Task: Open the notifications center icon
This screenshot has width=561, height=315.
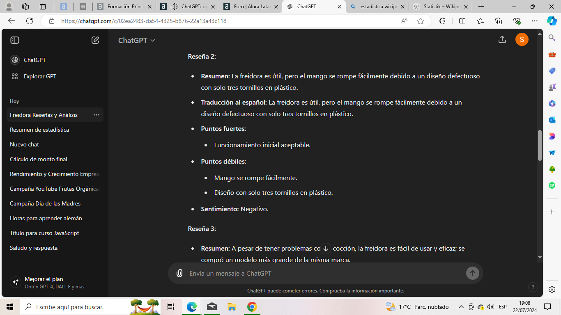Action: pyautogui.click(x=547, y=307)
